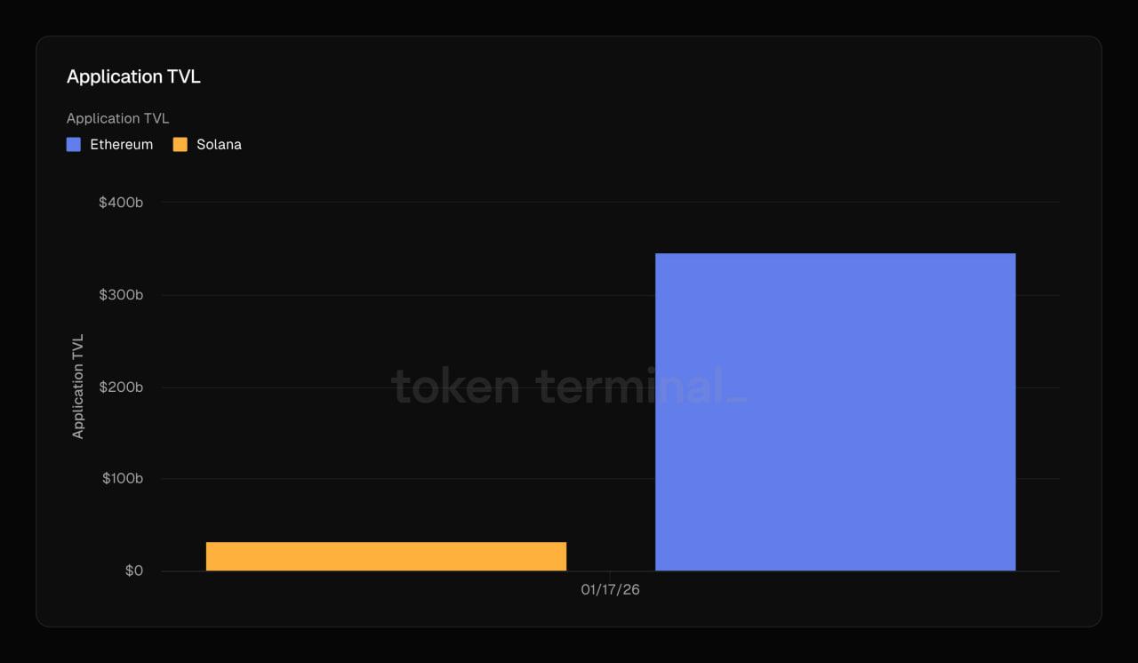The image size is (1138, 663).
Task: Click the gray Application TVL subtitle above legend
Action: pyautogui.click(x=117, y=118)
